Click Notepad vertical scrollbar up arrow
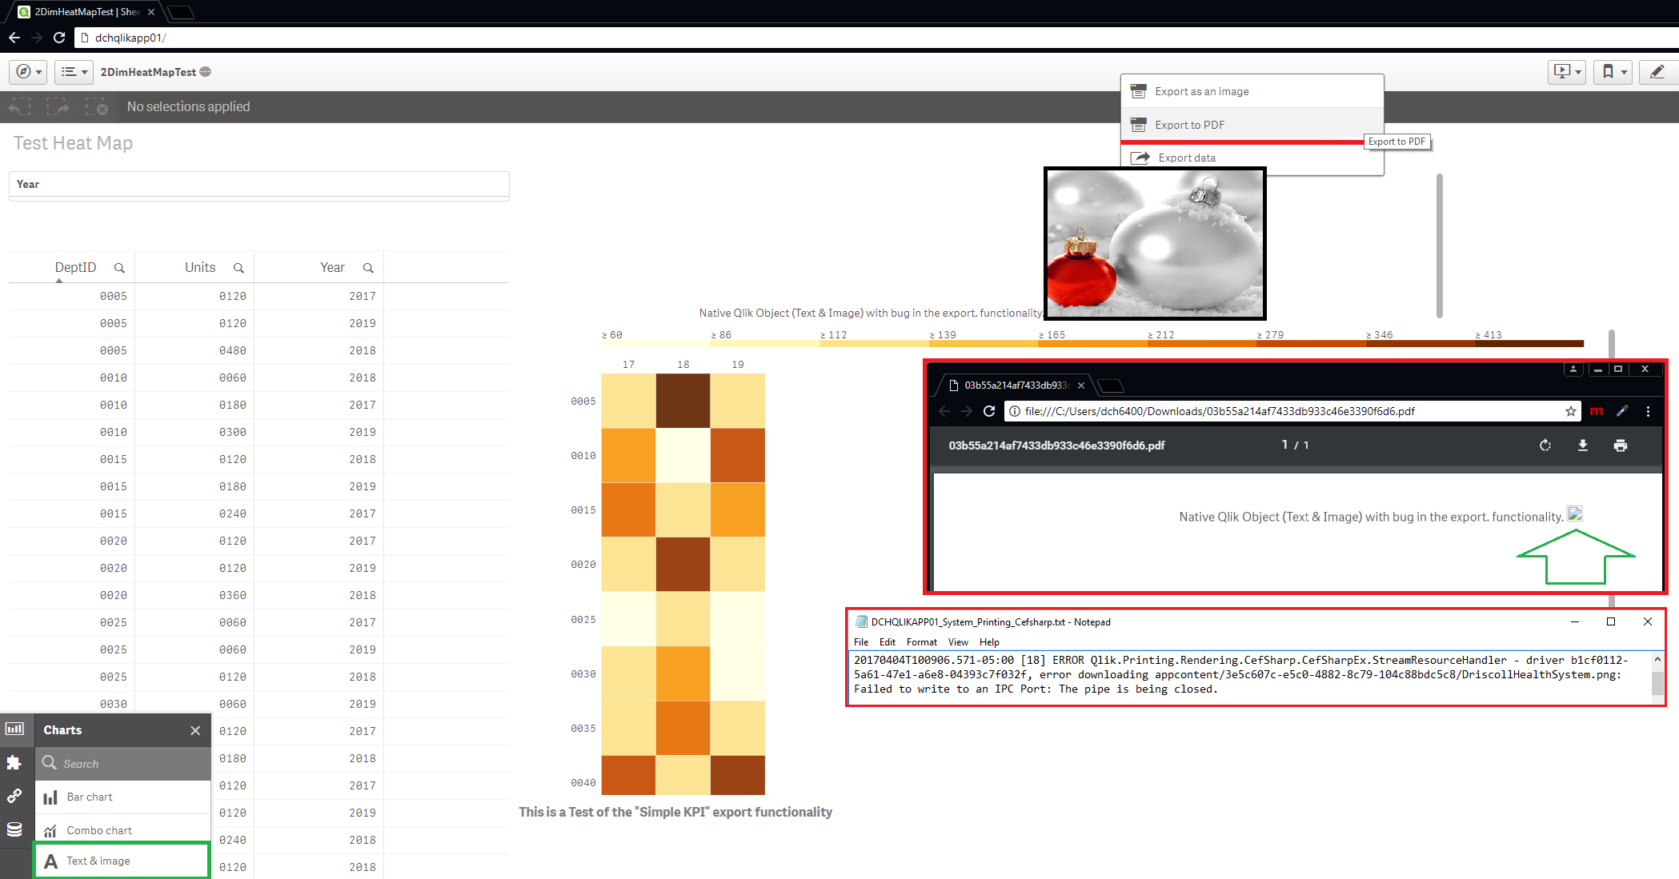The image size is (1679, 879). click(x=1657, y=659)
